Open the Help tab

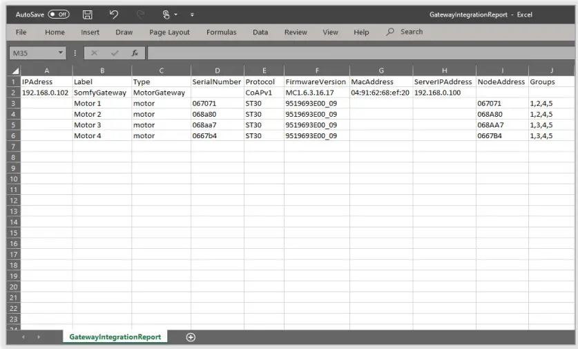click(361, 32)
